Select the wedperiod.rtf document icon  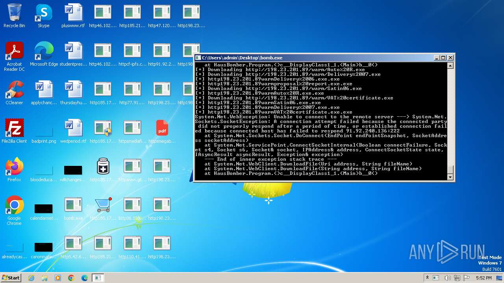click(x=73, y=131)
